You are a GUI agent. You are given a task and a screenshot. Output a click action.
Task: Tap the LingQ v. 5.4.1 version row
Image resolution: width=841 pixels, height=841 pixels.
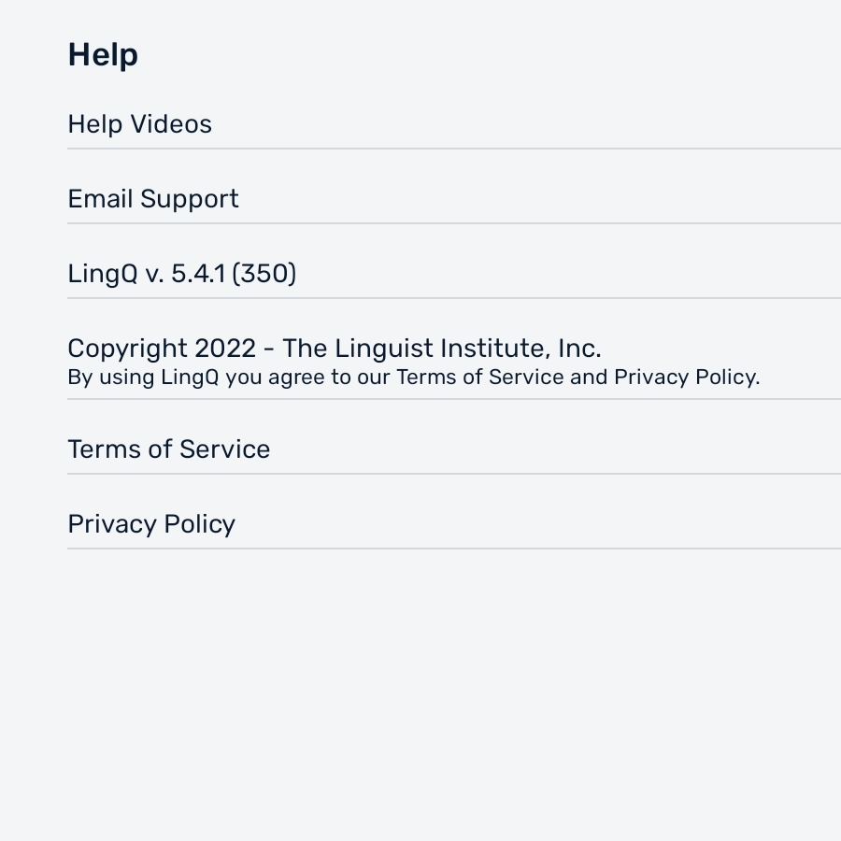(454, 274)
